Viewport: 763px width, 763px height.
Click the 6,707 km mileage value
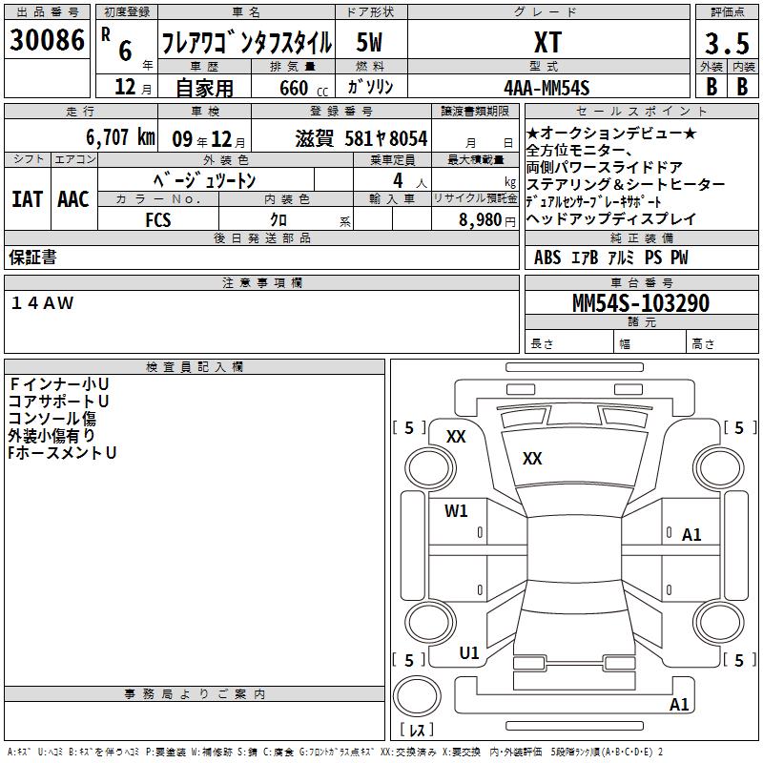[x=119, y=136]
